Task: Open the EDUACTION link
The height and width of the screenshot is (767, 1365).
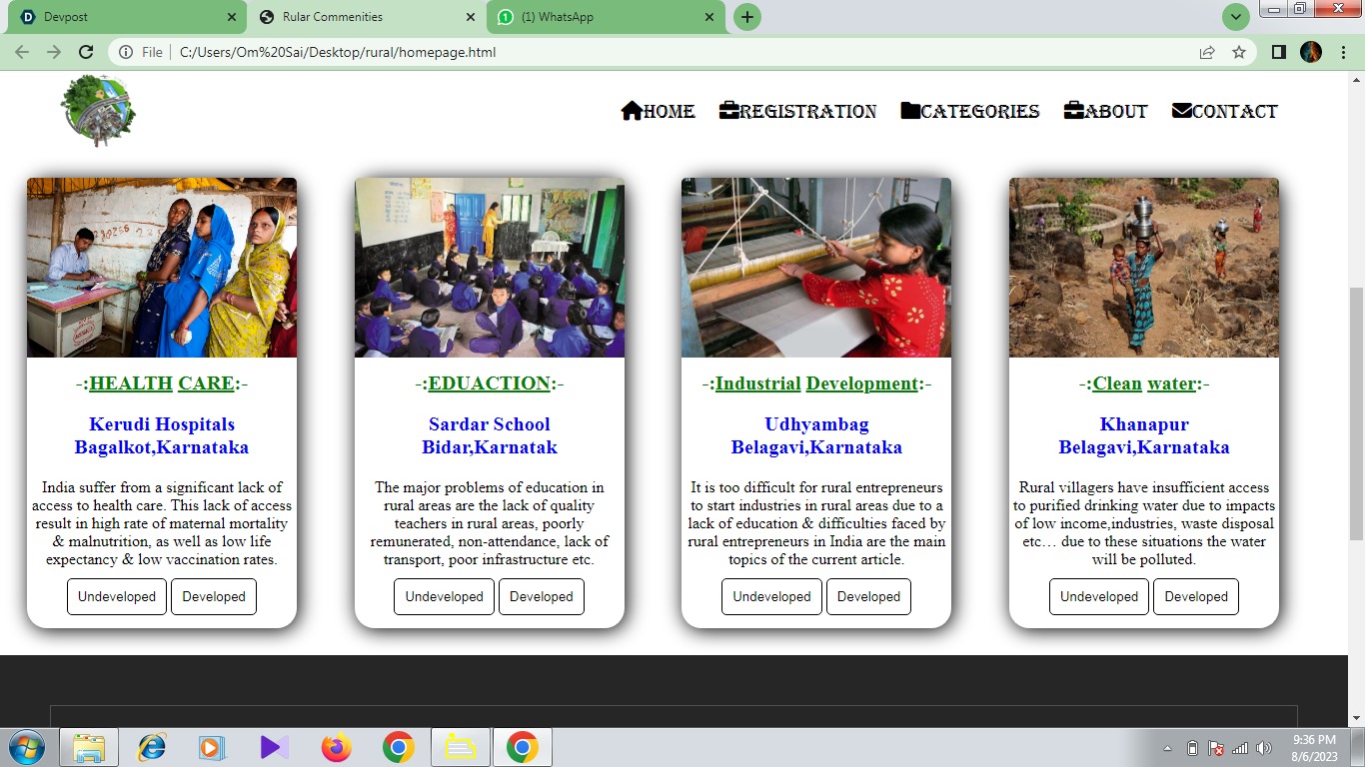Action: (x=489, y=383)
